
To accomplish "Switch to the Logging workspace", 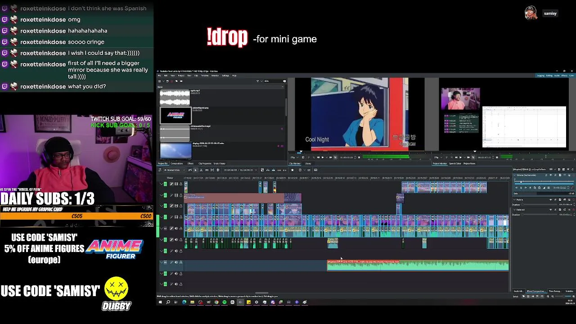I will point(540,76).
